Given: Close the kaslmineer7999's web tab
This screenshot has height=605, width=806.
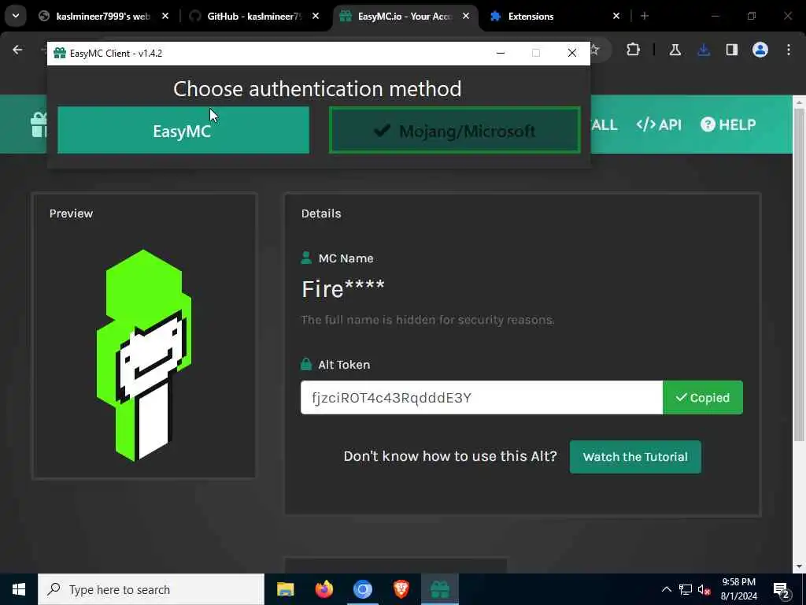Looking at the screenshot, I should pos(165,17).
